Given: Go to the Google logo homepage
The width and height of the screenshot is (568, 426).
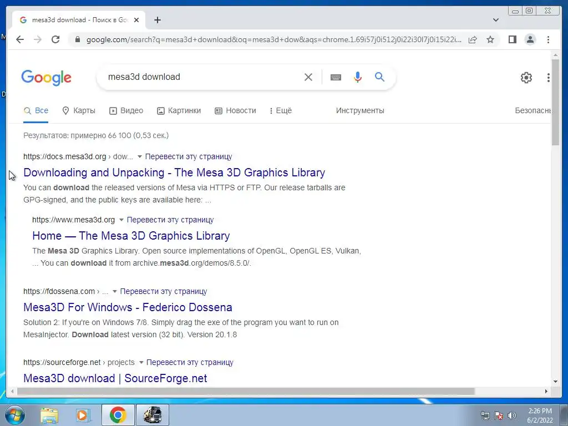Looking at the screenshot, I should click(47, 78).
